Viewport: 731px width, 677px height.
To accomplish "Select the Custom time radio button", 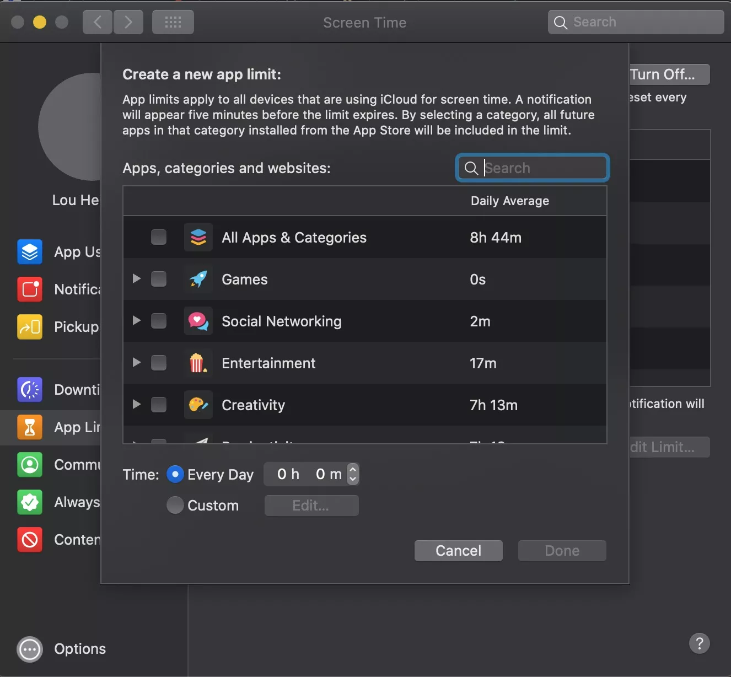I will (x=175, y=505).
